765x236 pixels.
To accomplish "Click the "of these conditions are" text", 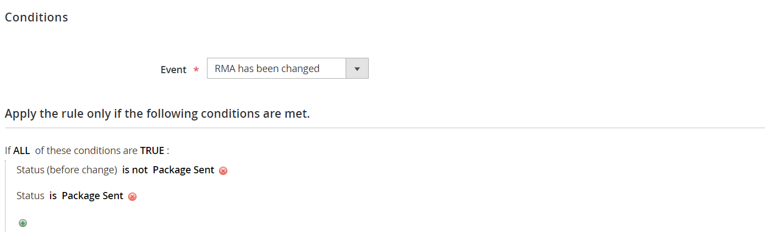I will click(86, 150).
